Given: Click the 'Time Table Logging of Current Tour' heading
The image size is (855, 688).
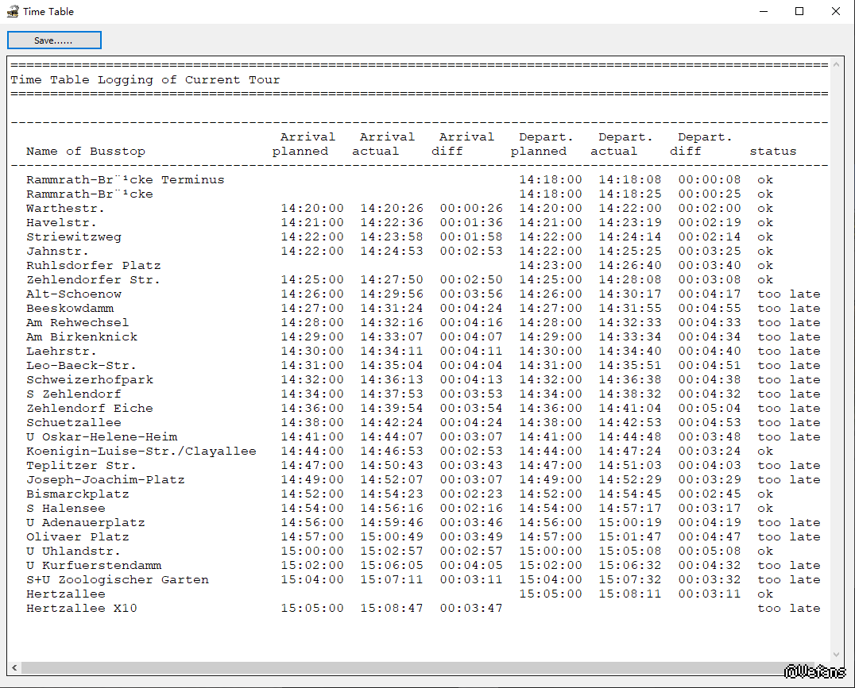Looking at the screenshot, I should pos(145,79).
